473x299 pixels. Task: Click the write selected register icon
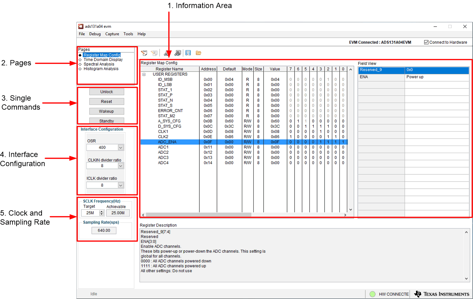click(x=144, y=53)
